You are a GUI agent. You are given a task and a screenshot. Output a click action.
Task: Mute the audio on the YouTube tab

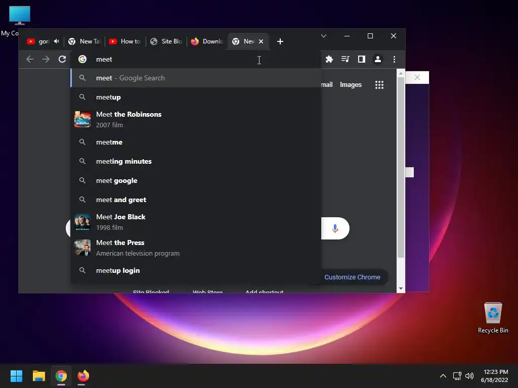[57, 41]
